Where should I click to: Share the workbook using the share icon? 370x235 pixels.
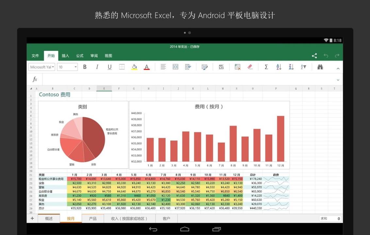[314, 55]
